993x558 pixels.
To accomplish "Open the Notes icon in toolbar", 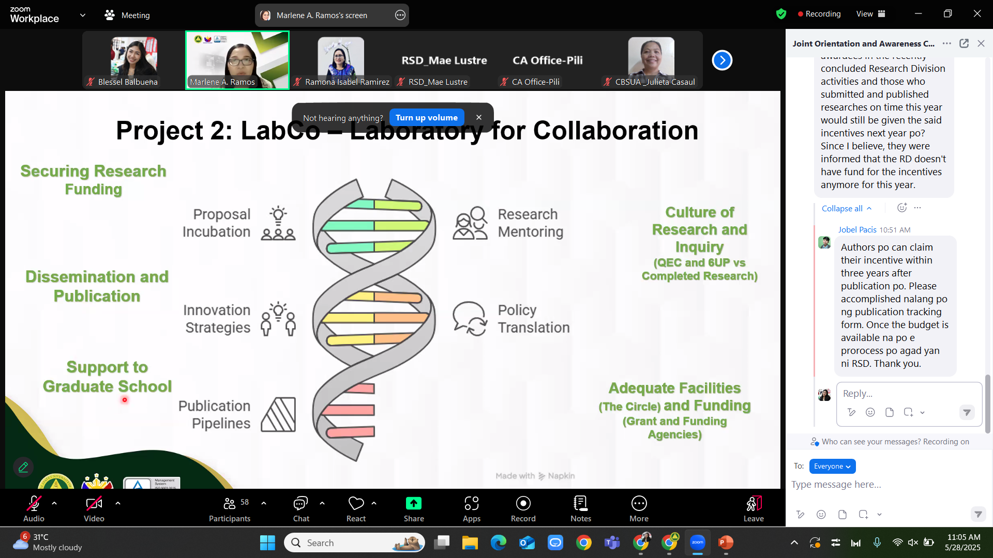I will point(580,504).
